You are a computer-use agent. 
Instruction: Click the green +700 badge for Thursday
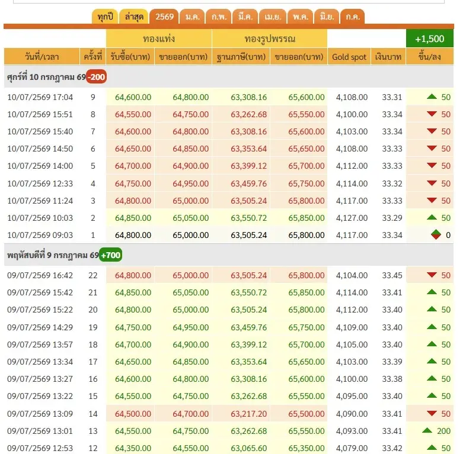coord(110,255)
